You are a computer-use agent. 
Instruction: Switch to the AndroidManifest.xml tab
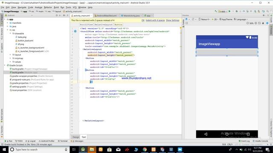[106, 16]
